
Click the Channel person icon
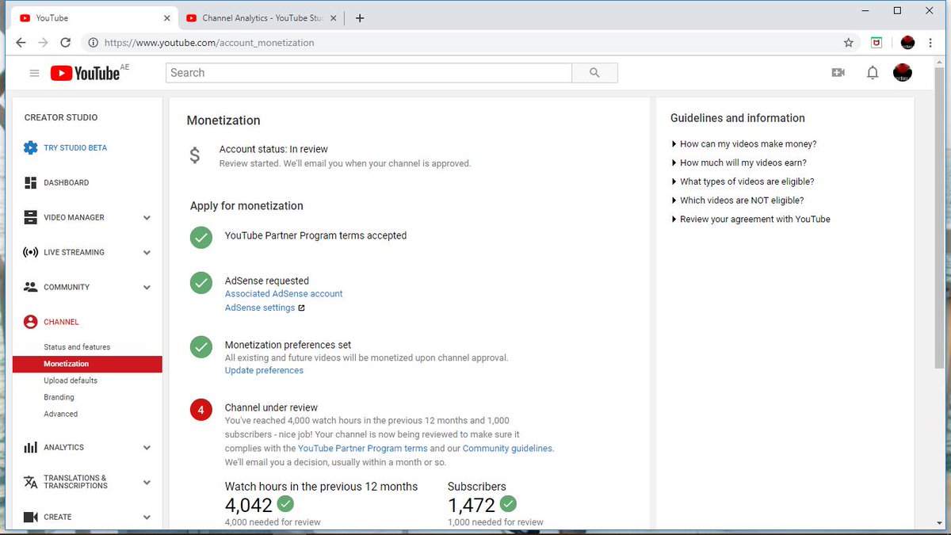click(x=30, y=322)
